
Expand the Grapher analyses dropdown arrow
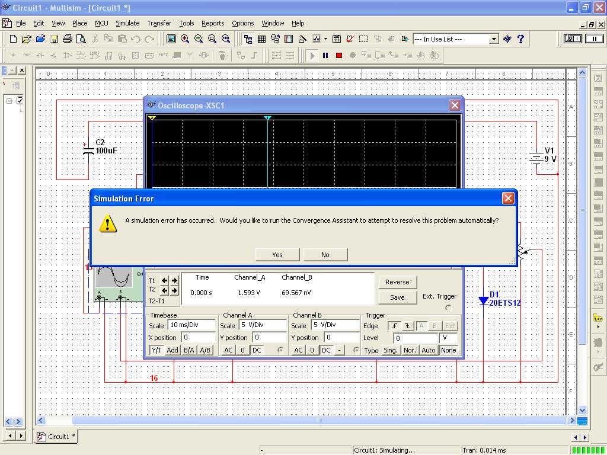[x=325, y=39]
